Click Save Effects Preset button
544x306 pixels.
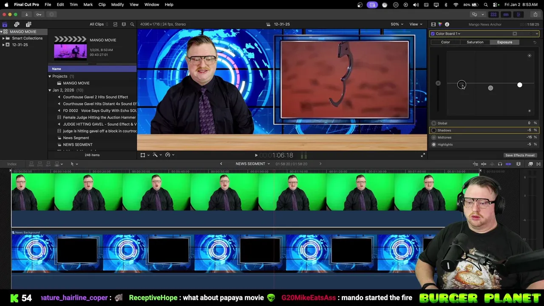click(x=520, y=155)
